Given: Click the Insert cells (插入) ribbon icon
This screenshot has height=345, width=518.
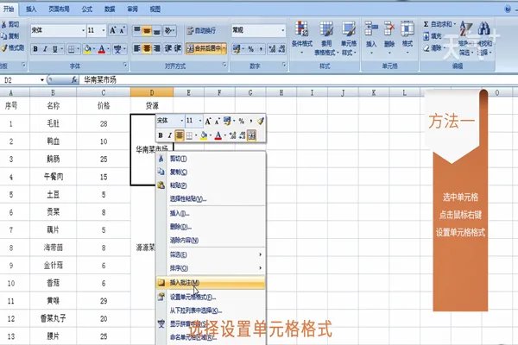Looking at the screenshot, I should click(371, 36).
